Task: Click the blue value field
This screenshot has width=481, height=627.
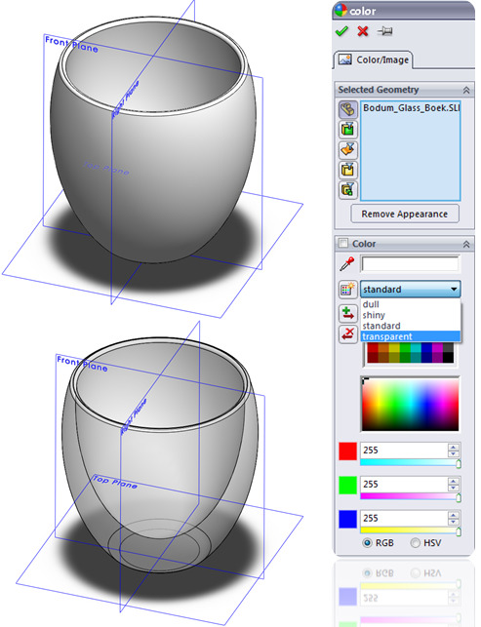Action: [404, 518]
